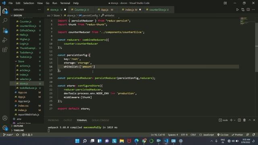Image resolution: width=258 pixels, height=145 pixels.
Task: Open the Accounts menu icon
Action: point(5,118)
